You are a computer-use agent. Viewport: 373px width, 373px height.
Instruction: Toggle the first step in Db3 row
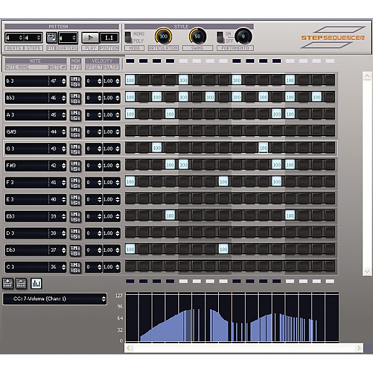click(130, 249)
